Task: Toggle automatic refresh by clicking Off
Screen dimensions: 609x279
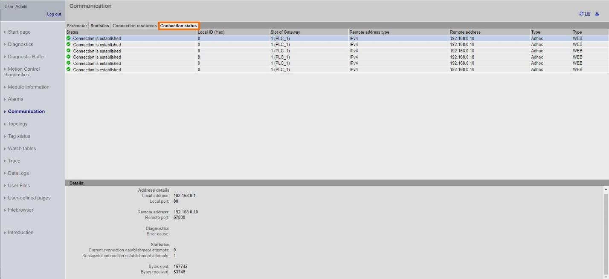Action: [x=587, y=13]
